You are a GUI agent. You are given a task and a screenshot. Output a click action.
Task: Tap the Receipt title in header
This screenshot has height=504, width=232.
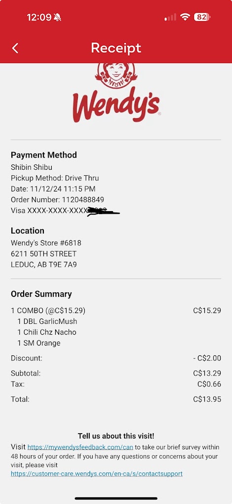point(116,48)
